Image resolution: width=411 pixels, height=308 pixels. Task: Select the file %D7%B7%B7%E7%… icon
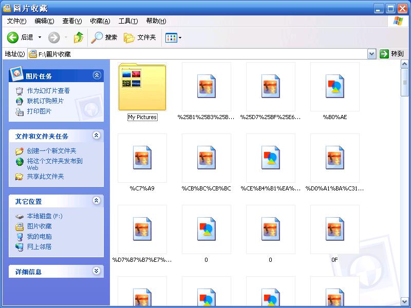click(x=142, y=229)
